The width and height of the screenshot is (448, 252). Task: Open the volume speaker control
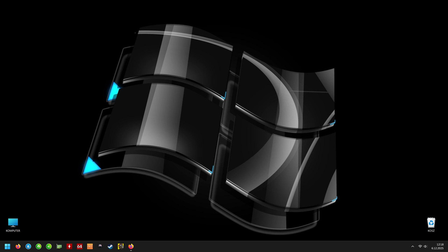(426, 246)
